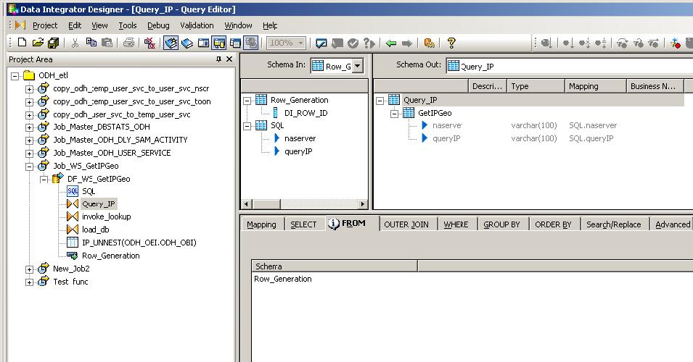Click the Schema In pane's right scroll arrow

click(363, 204)
